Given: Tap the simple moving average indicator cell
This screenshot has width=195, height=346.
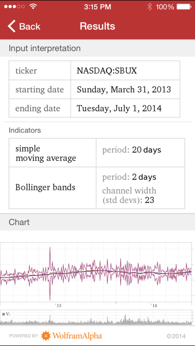Looking at the screenshot, I should [53, 153].
